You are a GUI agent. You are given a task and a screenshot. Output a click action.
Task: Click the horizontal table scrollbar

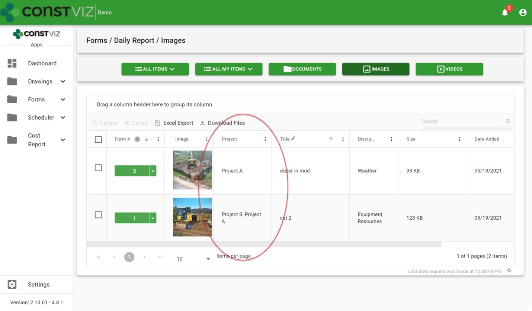pos(263,244)
